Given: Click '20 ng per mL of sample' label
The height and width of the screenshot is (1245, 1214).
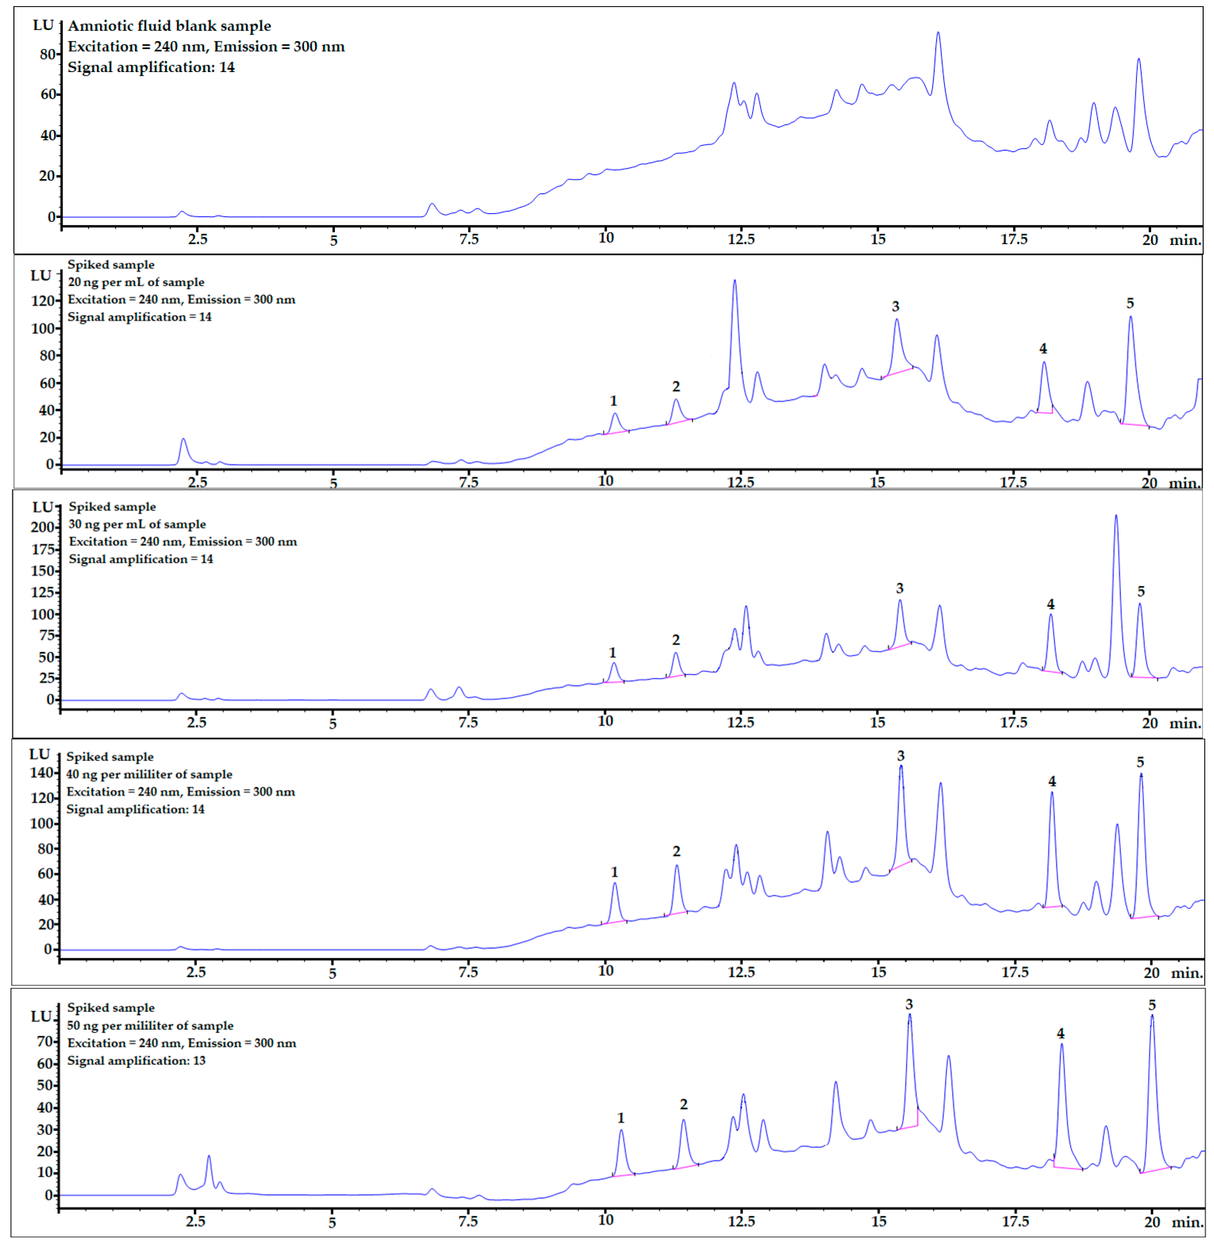Looking at the screenshot, I should point(136,282).
